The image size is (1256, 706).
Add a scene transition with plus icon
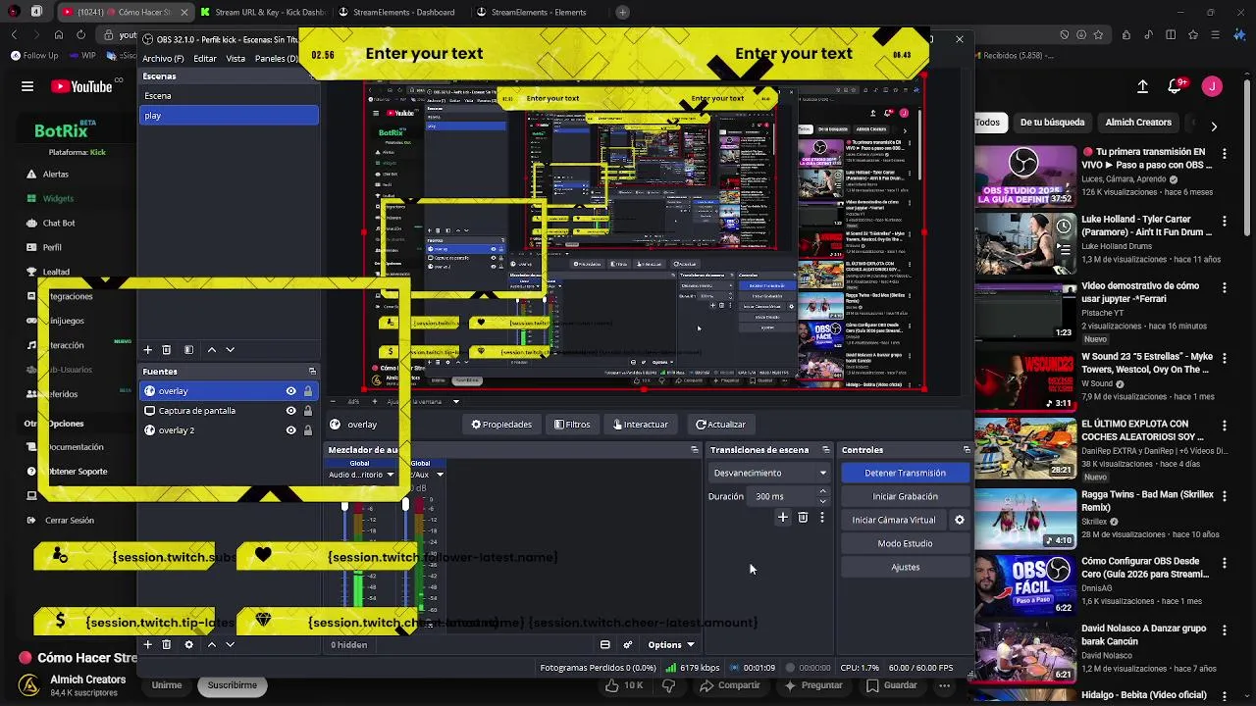(783, 518)
